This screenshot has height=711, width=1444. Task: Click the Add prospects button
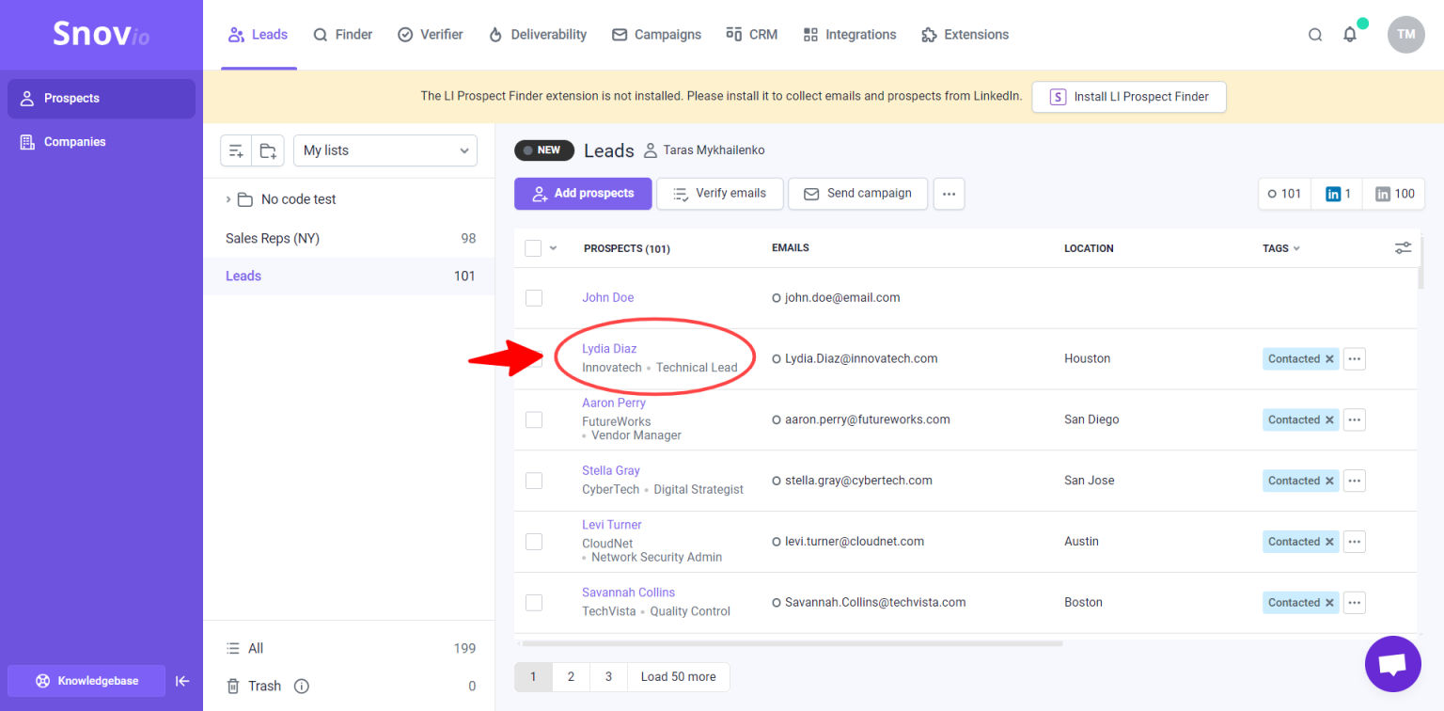(583, 194)
